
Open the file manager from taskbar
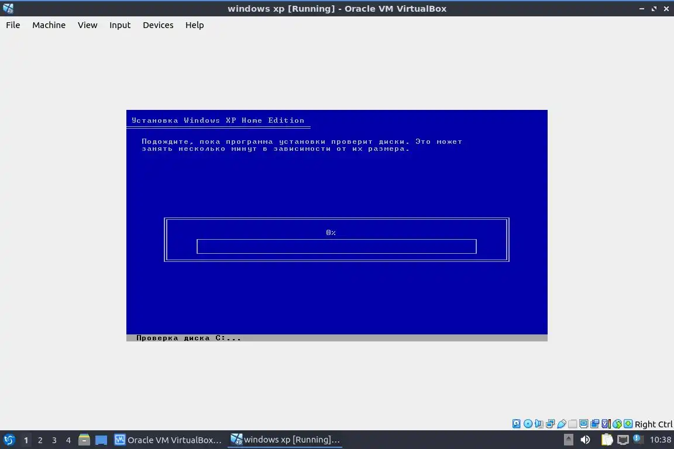pyautogui.click(x=84, y=440)
